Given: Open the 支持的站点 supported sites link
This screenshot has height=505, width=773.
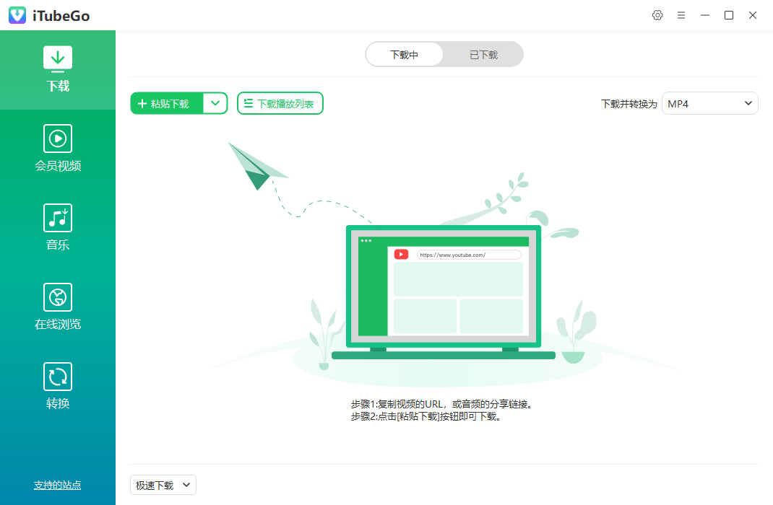Looking at the screenshot, I should click(57, 486).
